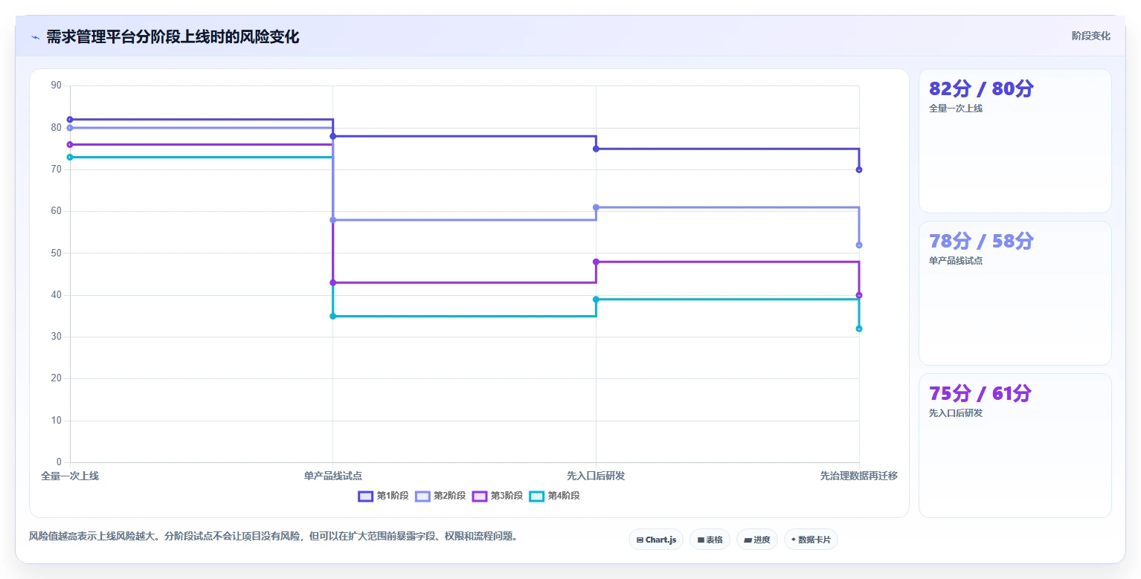Screen dimensions: 1141x579
Task: Click the y-axis tick 20
Action: pyautogui.click(x=57, y=379)
